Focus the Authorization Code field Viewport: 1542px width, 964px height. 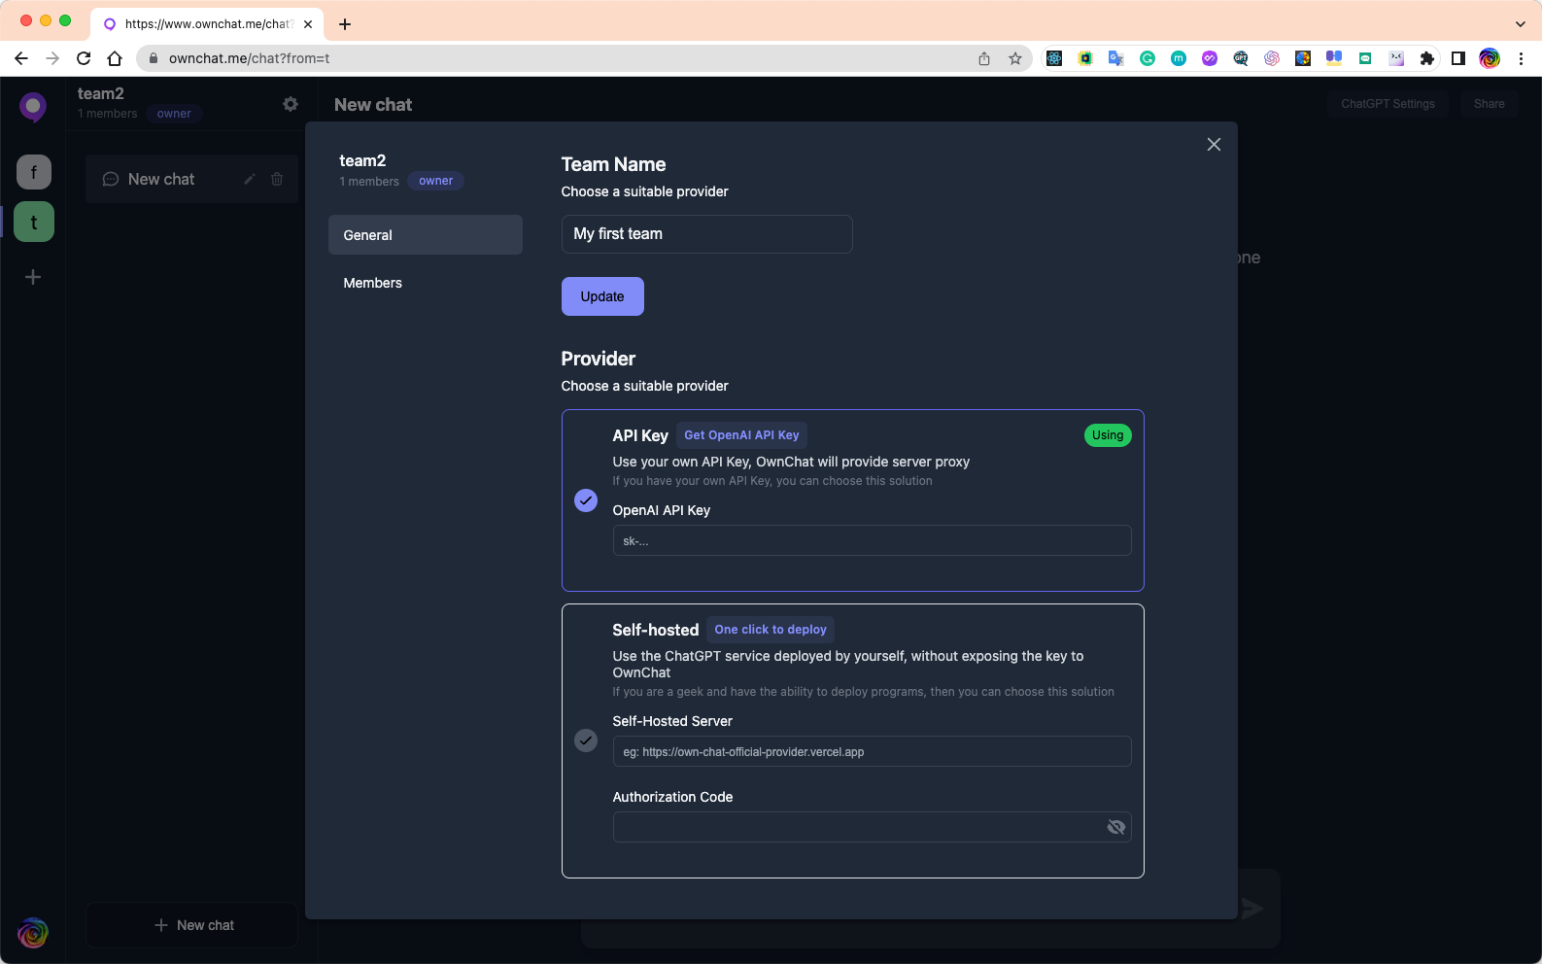(x=872, y=827)
